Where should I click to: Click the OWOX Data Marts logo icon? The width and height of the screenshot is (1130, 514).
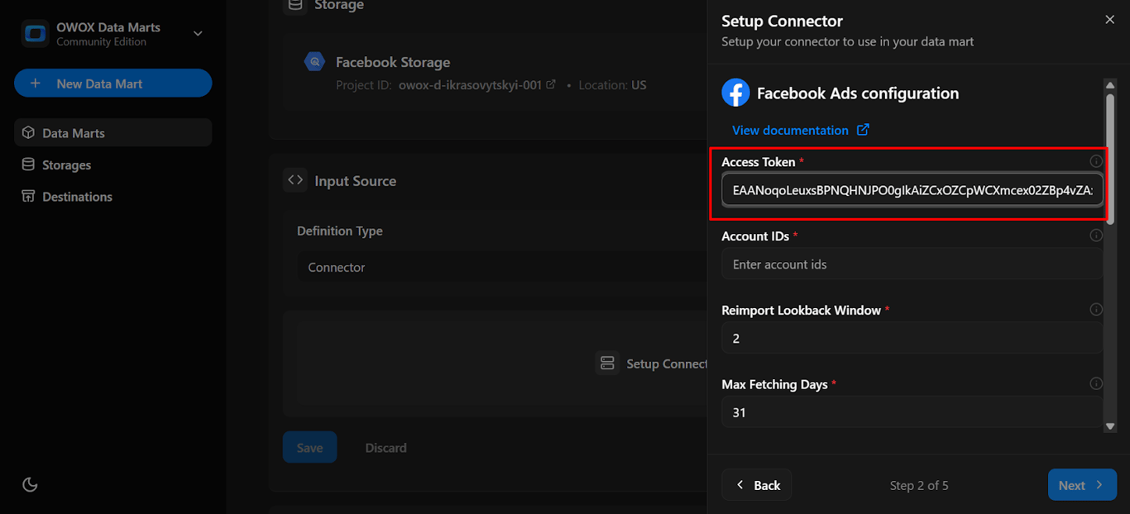click(x=36, y=34)
